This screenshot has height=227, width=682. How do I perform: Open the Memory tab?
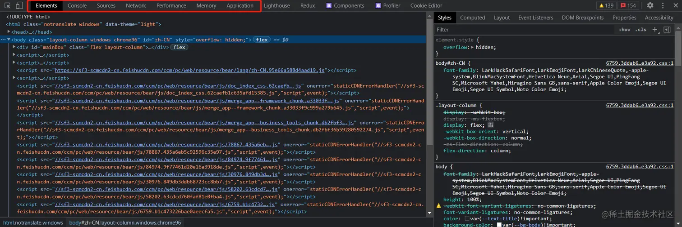(x=206, y=5)
